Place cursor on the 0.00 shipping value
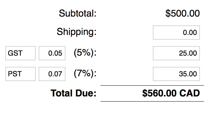 coord(190,33)
